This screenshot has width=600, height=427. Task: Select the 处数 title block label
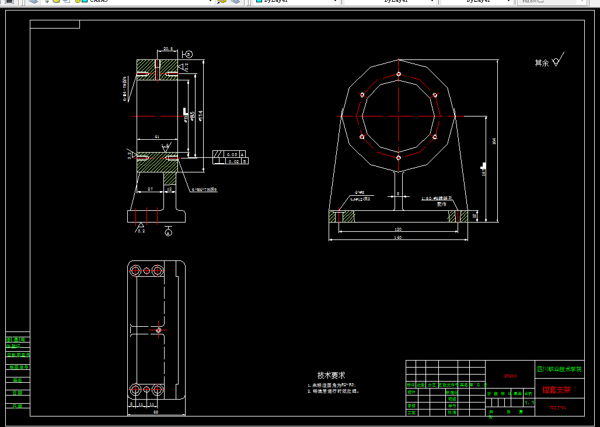coord(421,385)
